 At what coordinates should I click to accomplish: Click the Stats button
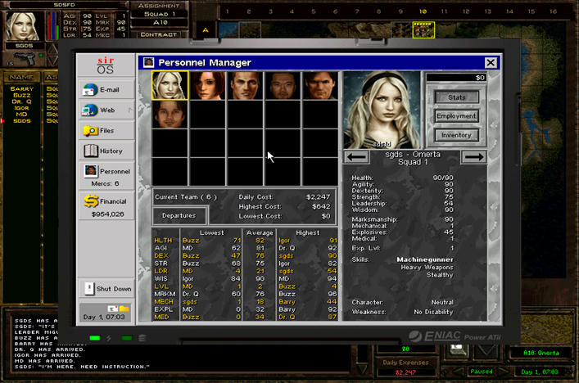tap(457, 97)
